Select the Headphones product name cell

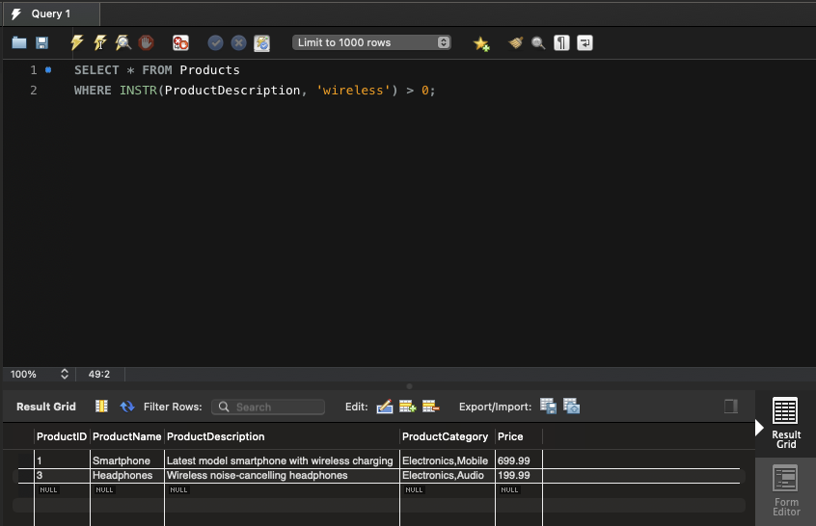pos(122,475)
